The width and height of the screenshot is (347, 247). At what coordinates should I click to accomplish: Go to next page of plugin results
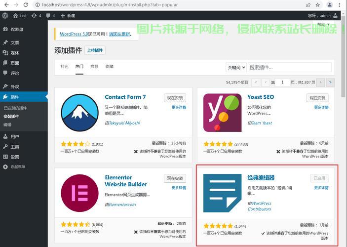click(321, 82)
